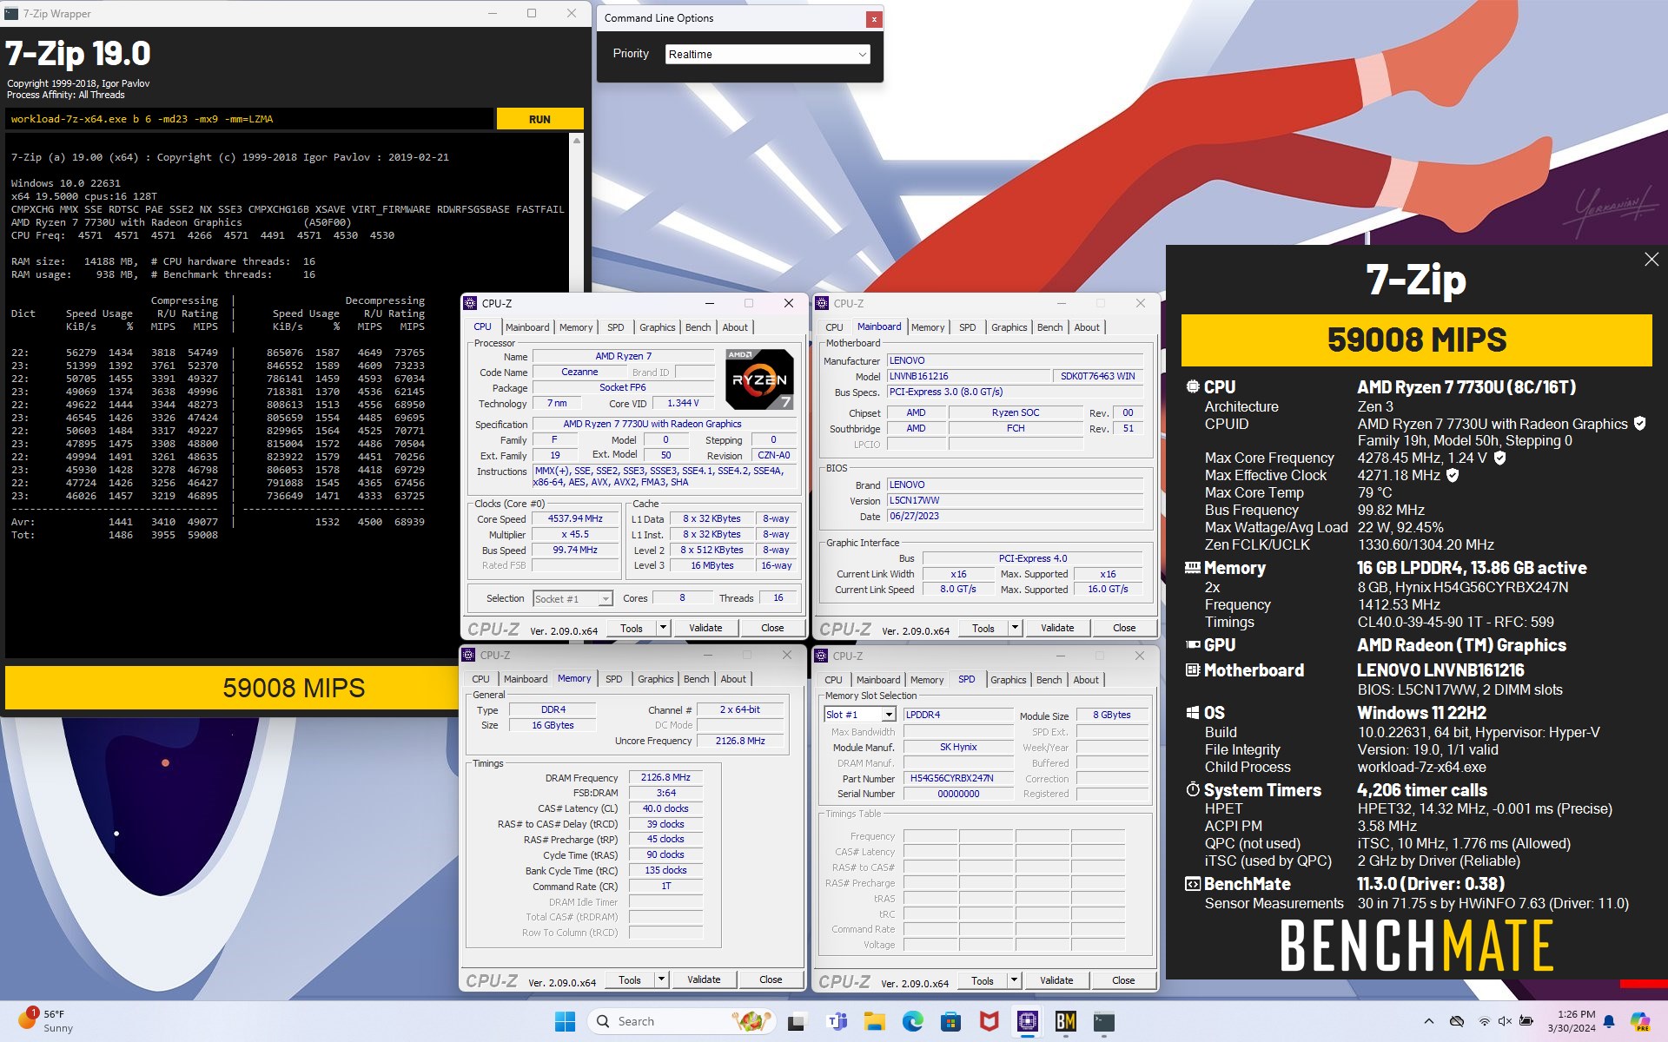Screen dimensions: 1668x1042
Task: Expand Tools arrow in the SPD window
Action: pos(1014,980)
